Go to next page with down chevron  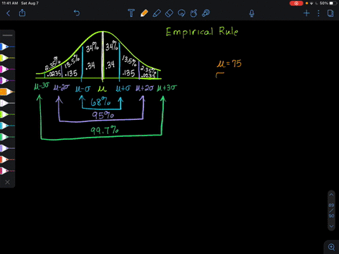click(331, 226)
